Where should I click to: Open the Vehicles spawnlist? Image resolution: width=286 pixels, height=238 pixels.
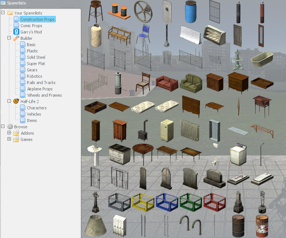click(34, 114)
